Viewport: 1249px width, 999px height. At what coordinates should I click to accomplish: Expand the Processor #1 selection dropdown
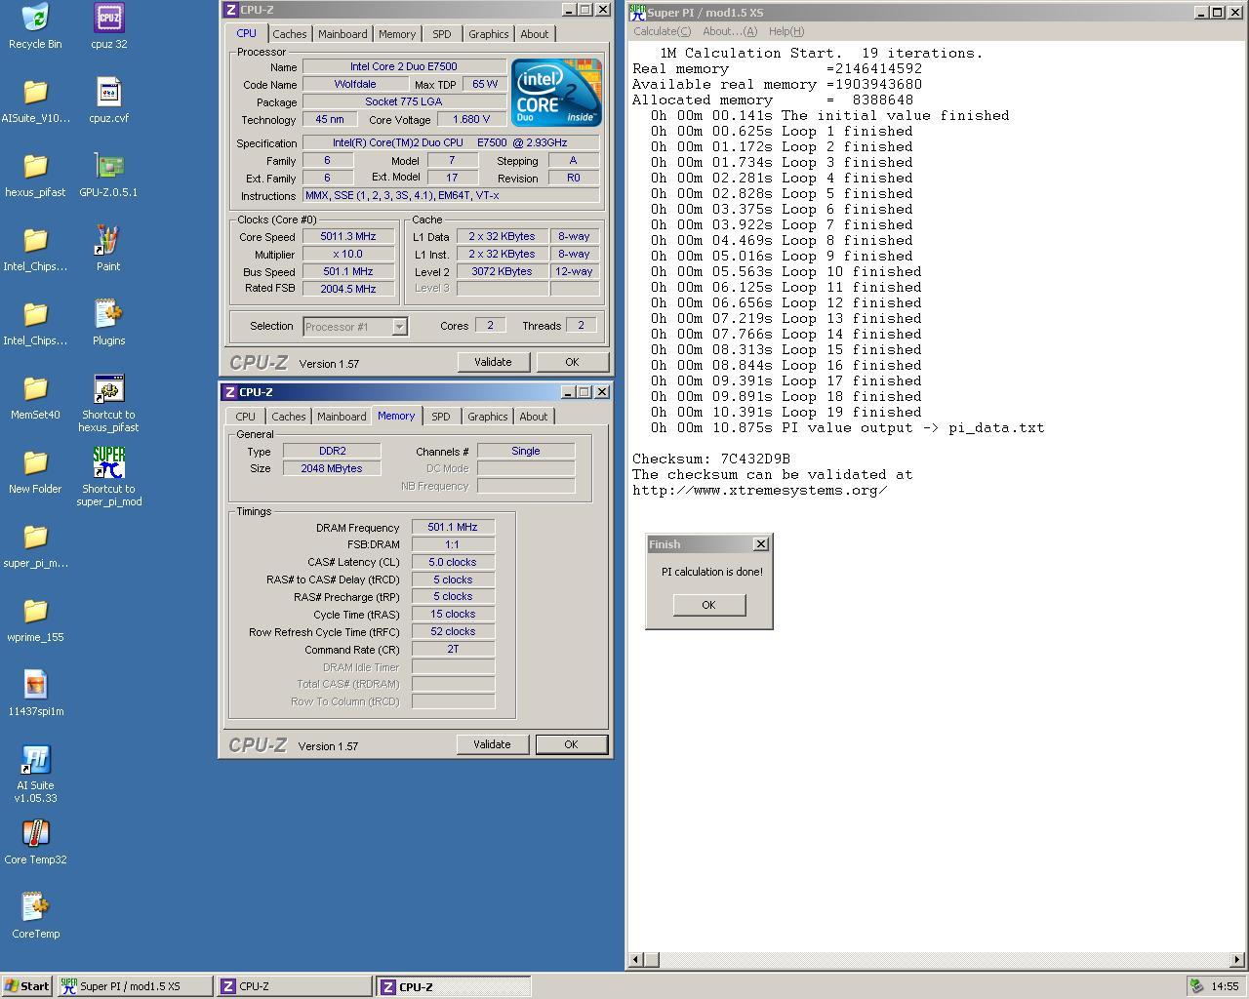point(399,327)
